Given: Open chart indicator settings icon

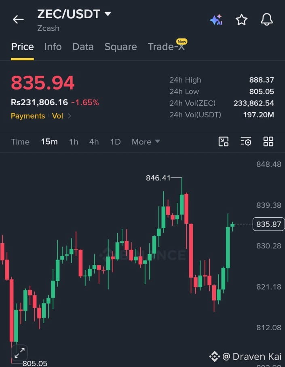Looking at the screenshot, I should tap(246, 142).
